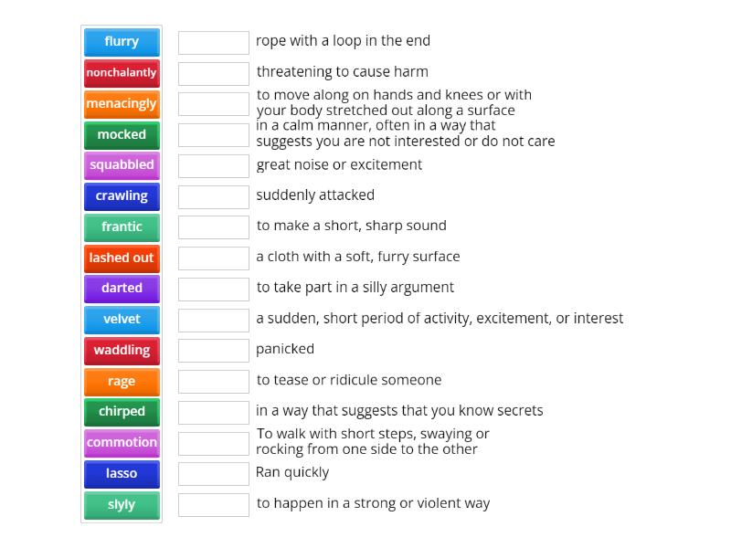Select the 'rage' word tile
The height and width of the screenshot is (548, 731).
point(122,382)
